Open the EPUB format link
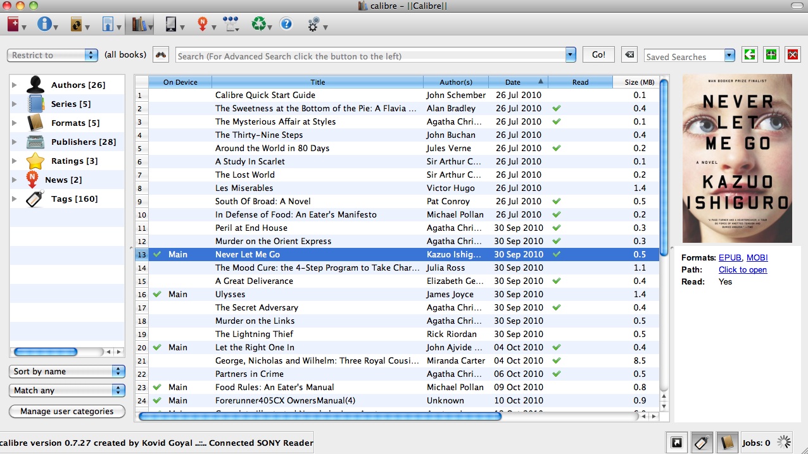Screen dimensions: 808x454 [x=730, y=257]
